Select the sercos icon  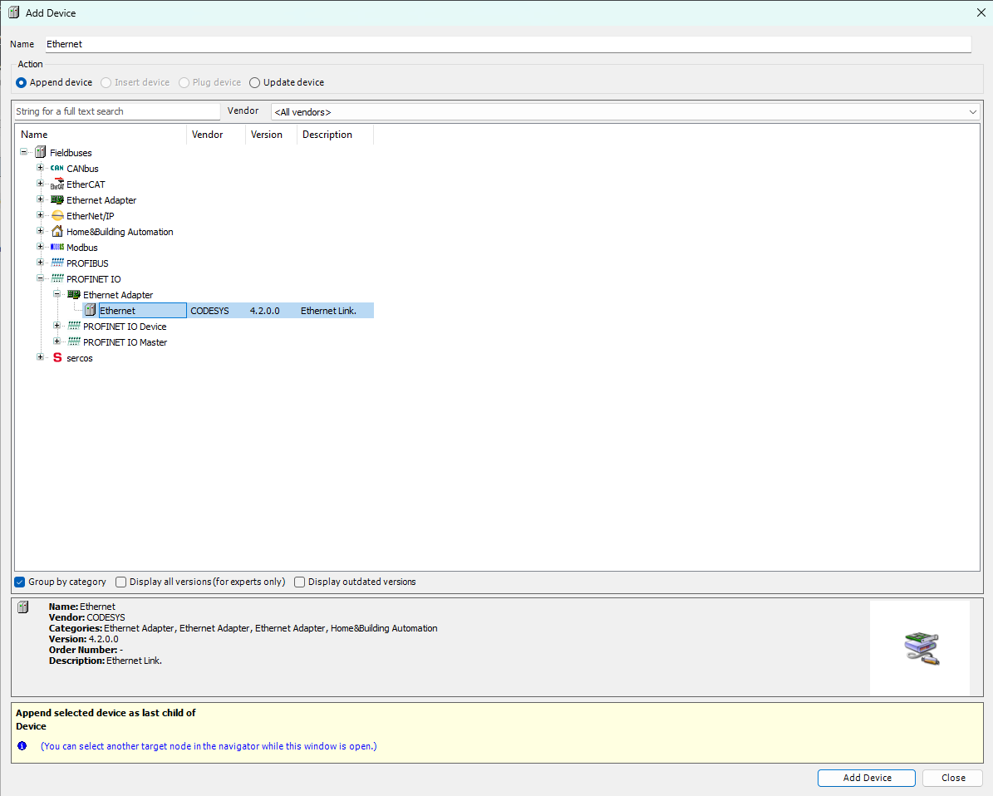pos(56,357)
